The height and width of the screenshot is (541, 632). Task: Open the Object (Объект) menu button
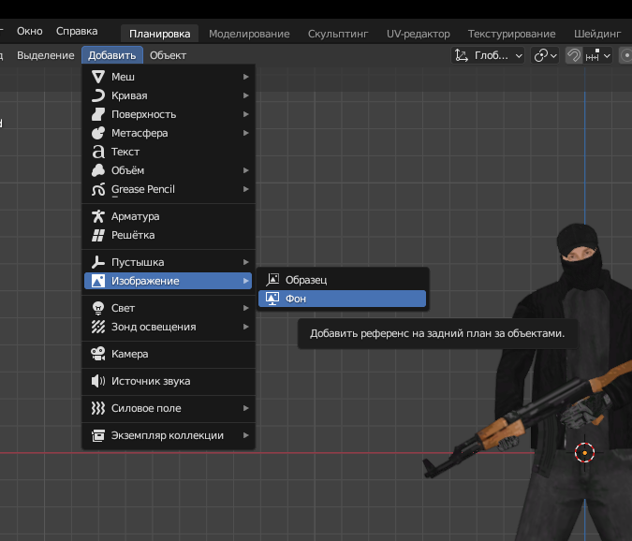(168, 55)
